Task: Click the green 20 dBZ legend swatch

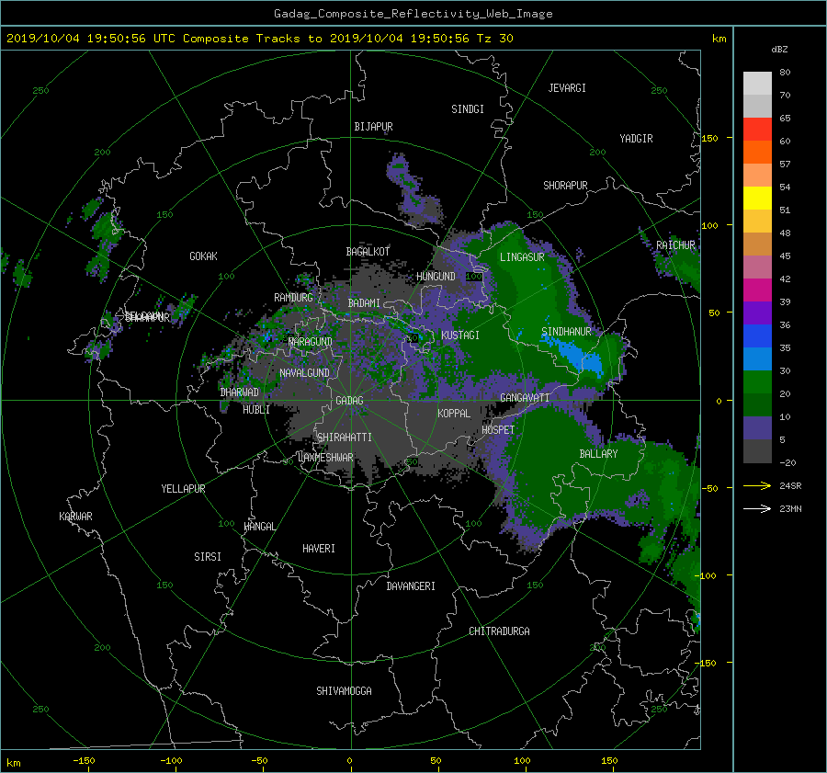Action: tap(757, 381)
